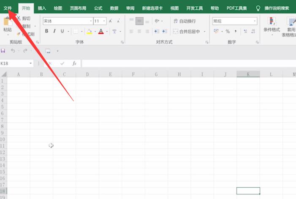Click the 粘贴 paste icon
296x199 pixels.
coord(8,22)
